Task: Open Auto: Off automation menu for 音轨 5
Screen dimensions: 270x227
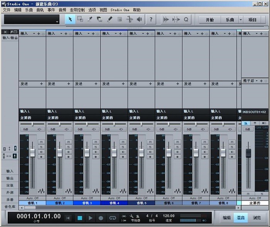Action: pos(142,198)
